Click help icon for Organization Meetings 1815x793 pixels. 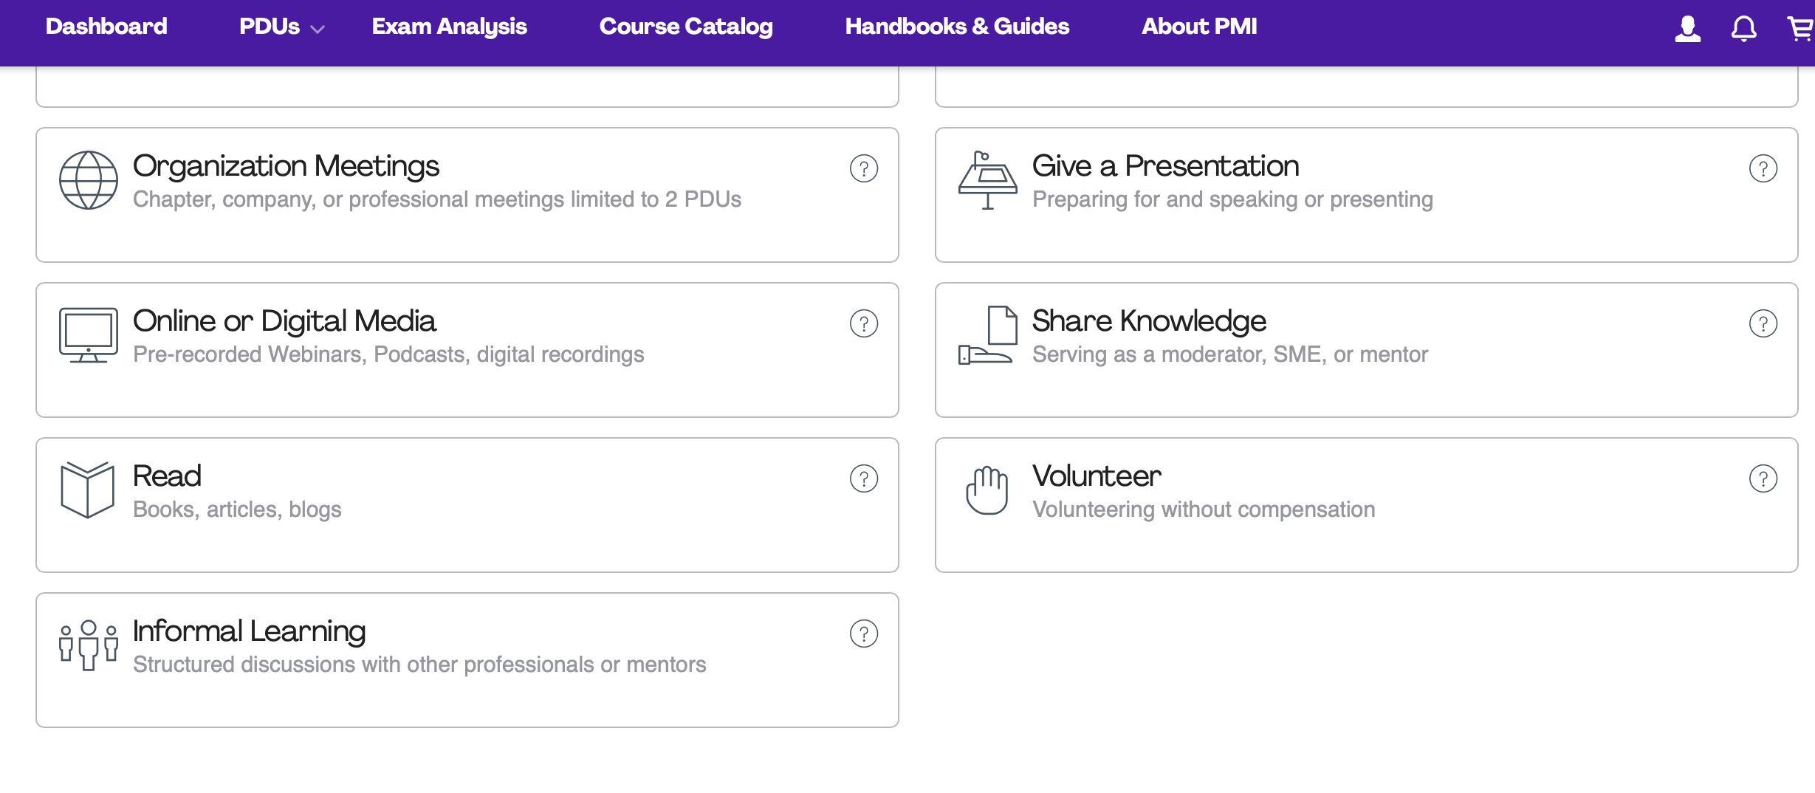(863, 168)
